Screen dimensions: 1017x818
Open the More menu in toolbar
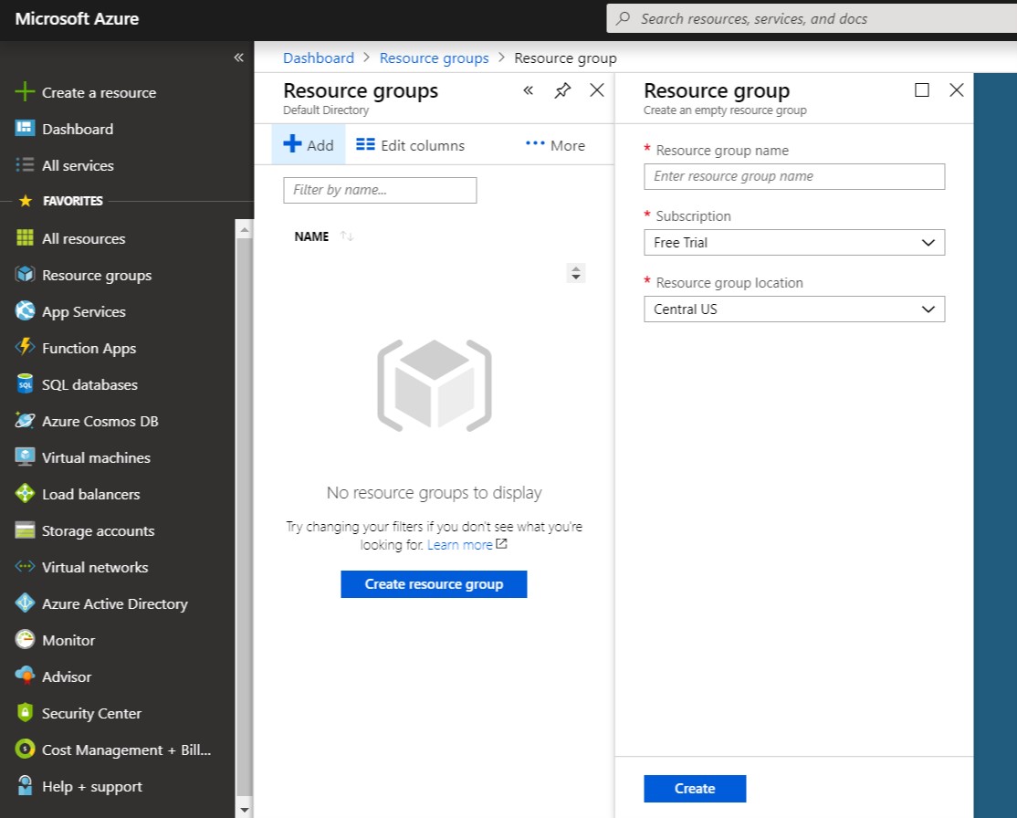pyautogui.click(x=555, y=145)
